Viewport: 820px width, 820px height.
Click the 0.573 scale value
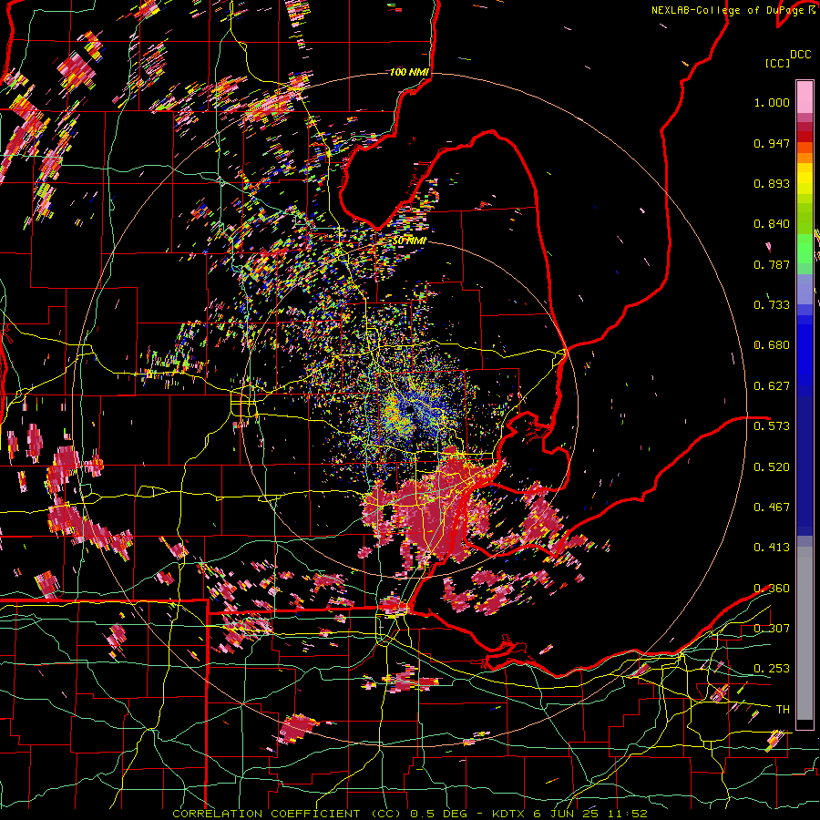pyautogui.click(x=772, y=426)
